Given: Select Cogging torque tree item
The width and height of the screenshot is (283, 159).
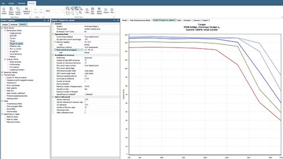Looking at the screenshot, I should click(x=15, y=33).
